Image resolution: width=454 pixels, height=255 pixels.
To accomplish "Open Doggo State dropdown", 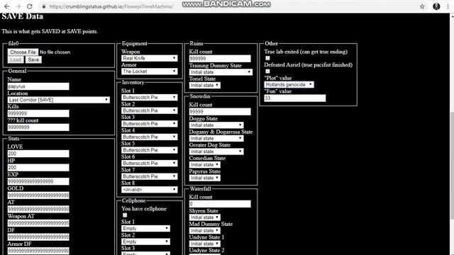I will (x=216, y=125).
